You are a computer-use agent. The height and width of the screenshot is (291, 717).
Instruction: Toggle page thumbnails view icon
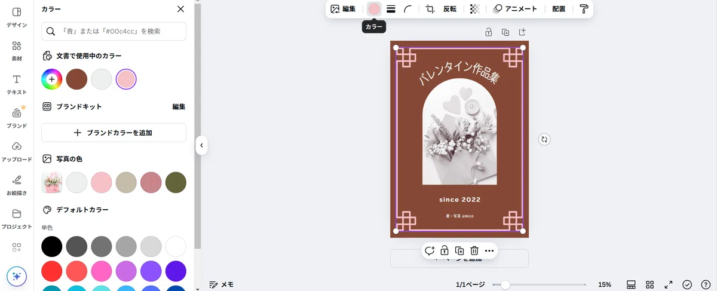click(x=631, y=284)
